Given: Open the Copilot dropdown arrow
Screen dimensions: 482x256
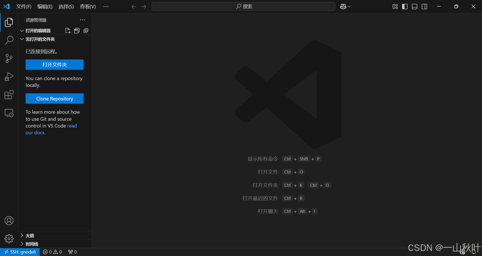Looking at the screenshot, I should tap(349, 7).
